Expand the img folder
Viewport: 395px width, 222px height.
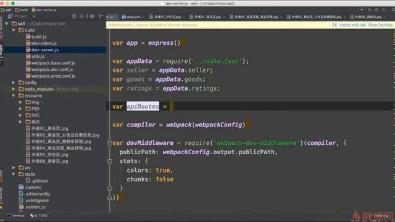click(20, 102)
